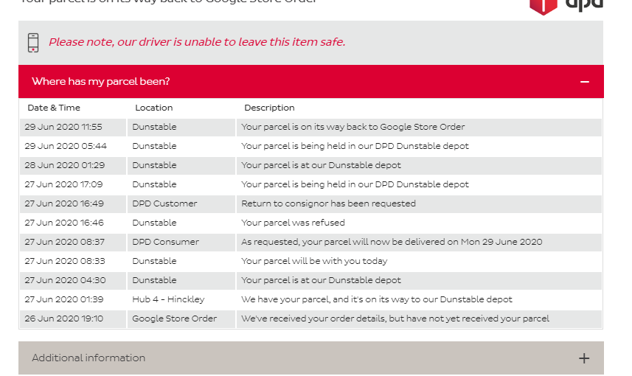Select 'Return to consignor has been requested' text

(328, 203)
